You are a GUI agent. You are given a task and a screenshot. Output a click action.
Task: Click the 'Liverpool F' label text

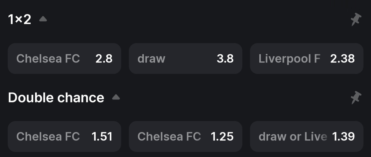(x=290, y=59)
